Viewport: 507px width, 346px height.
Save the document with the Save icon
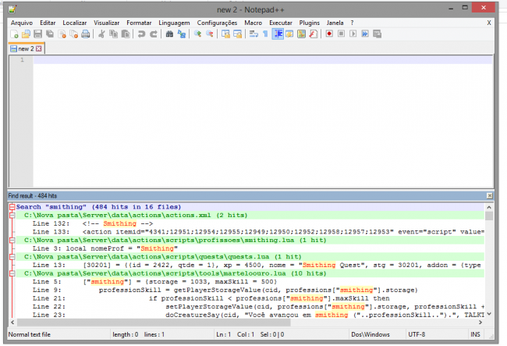tap(38, 34)
